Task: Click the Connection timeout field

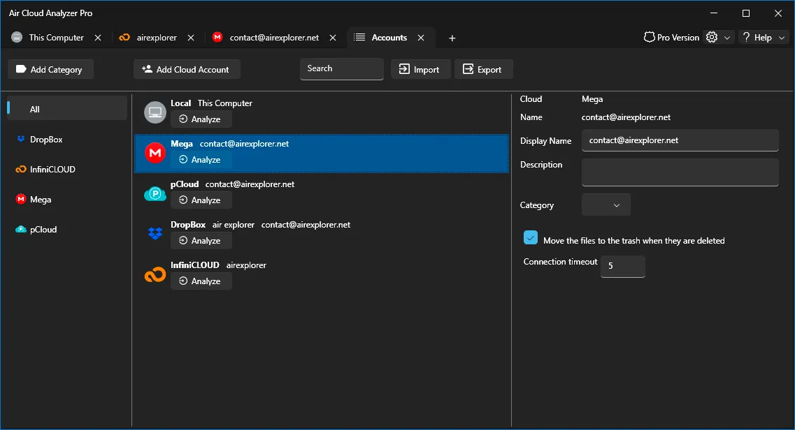Action: click(x=622, y=266)
